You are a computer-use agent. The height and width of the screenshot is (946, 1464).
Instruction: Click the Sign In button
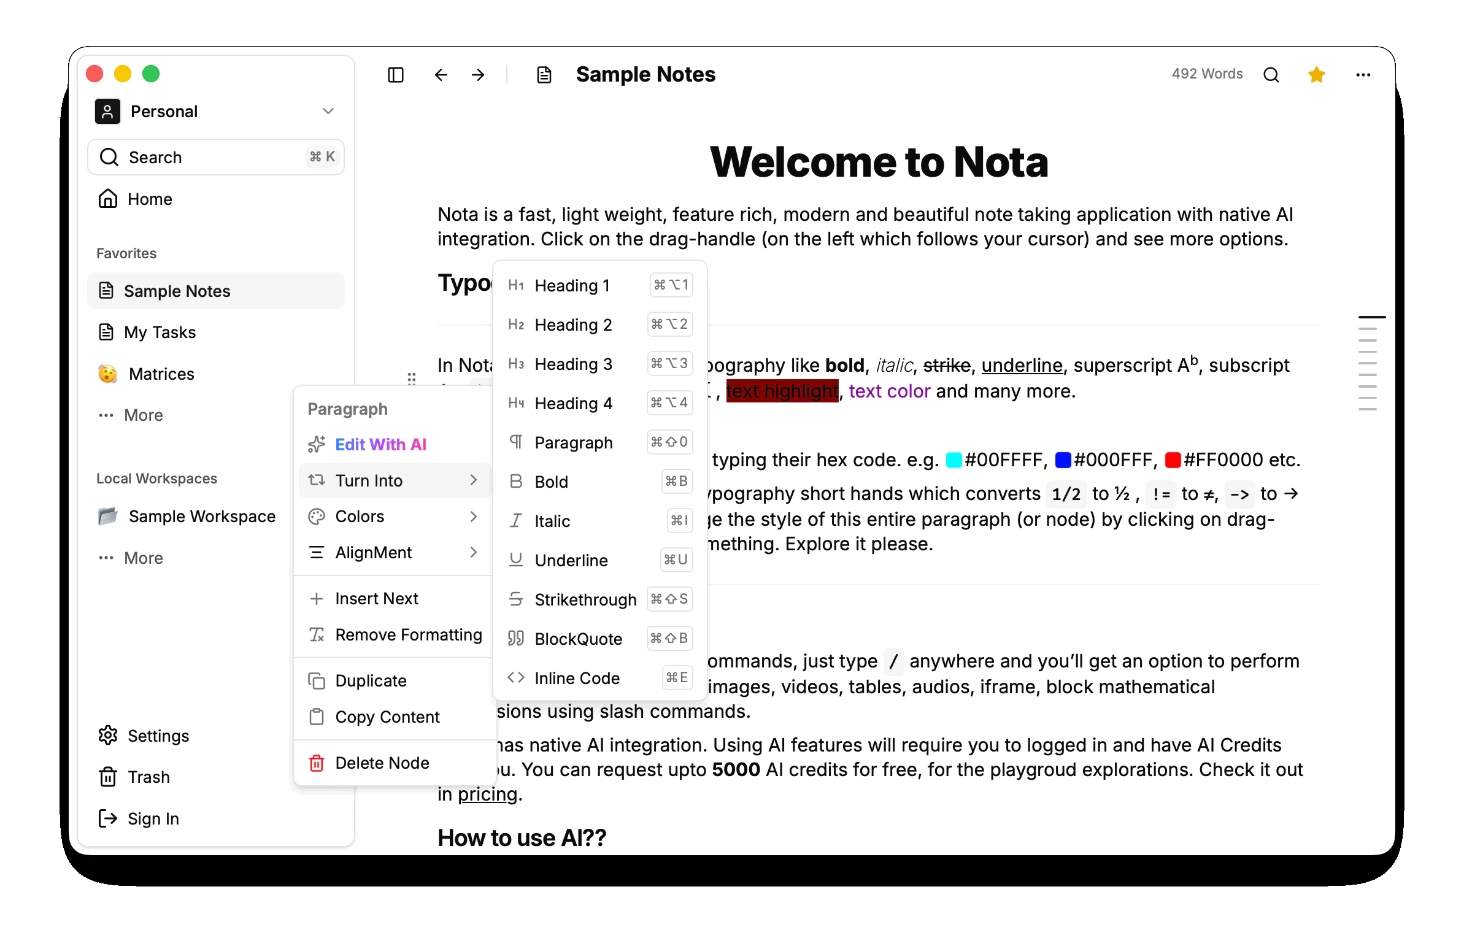click(x=153, y=818)
